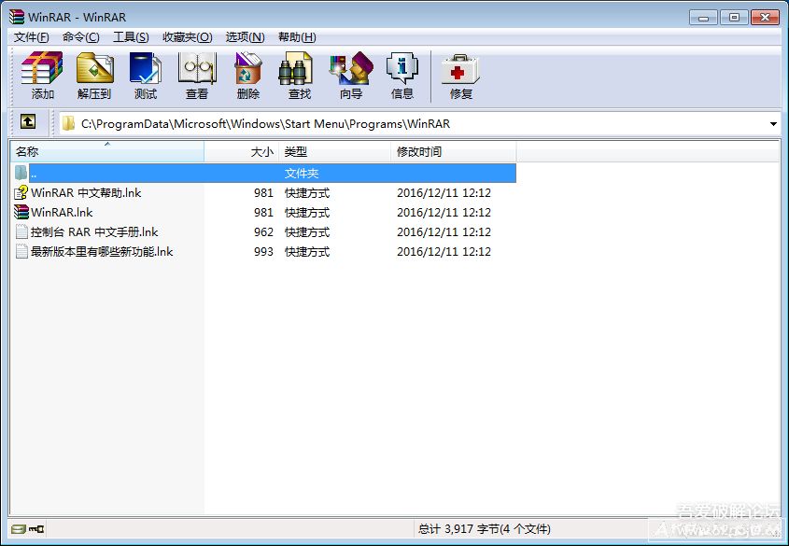Click the 添加 (Add) toolbar icon
This screenshot has height=546, width=789.
(42, 68)
